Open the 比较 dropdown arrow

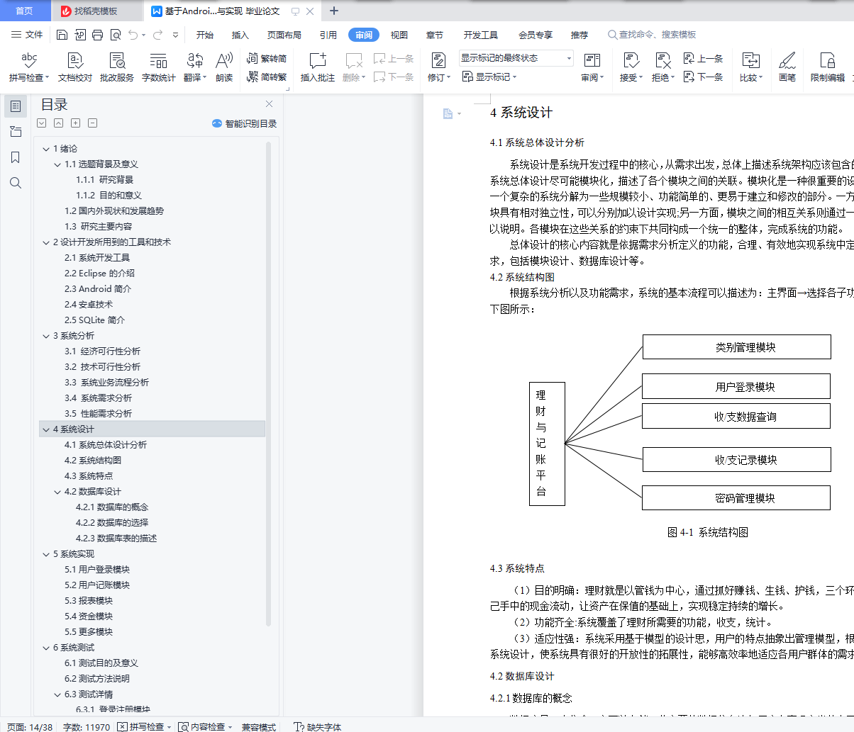point(761,78)
